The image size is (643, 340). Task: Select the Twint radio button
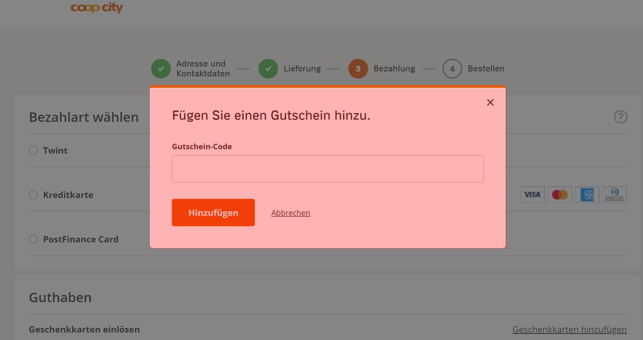pyautogui.click(x=33, y=150)
